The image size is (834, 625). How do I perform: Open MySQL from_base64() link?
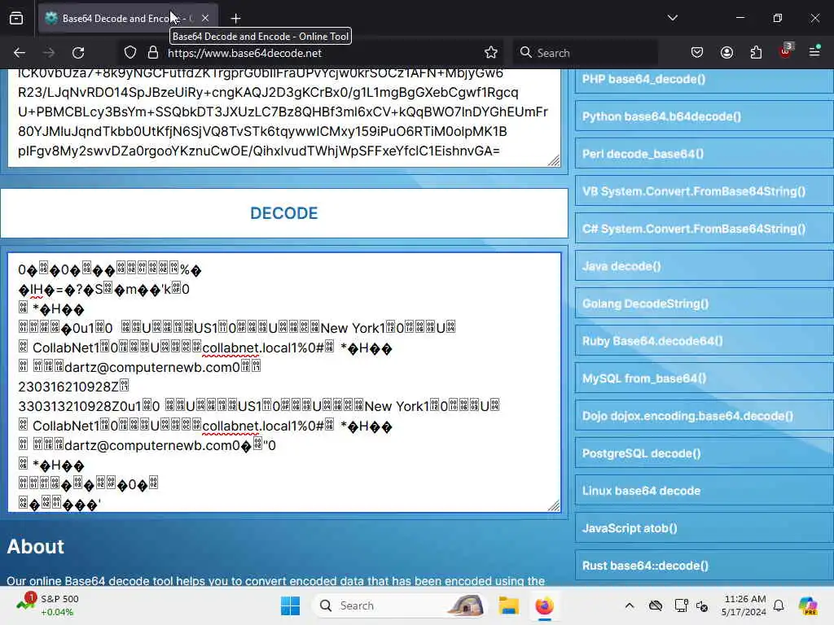pyautogui.click(x=705, y=378)
